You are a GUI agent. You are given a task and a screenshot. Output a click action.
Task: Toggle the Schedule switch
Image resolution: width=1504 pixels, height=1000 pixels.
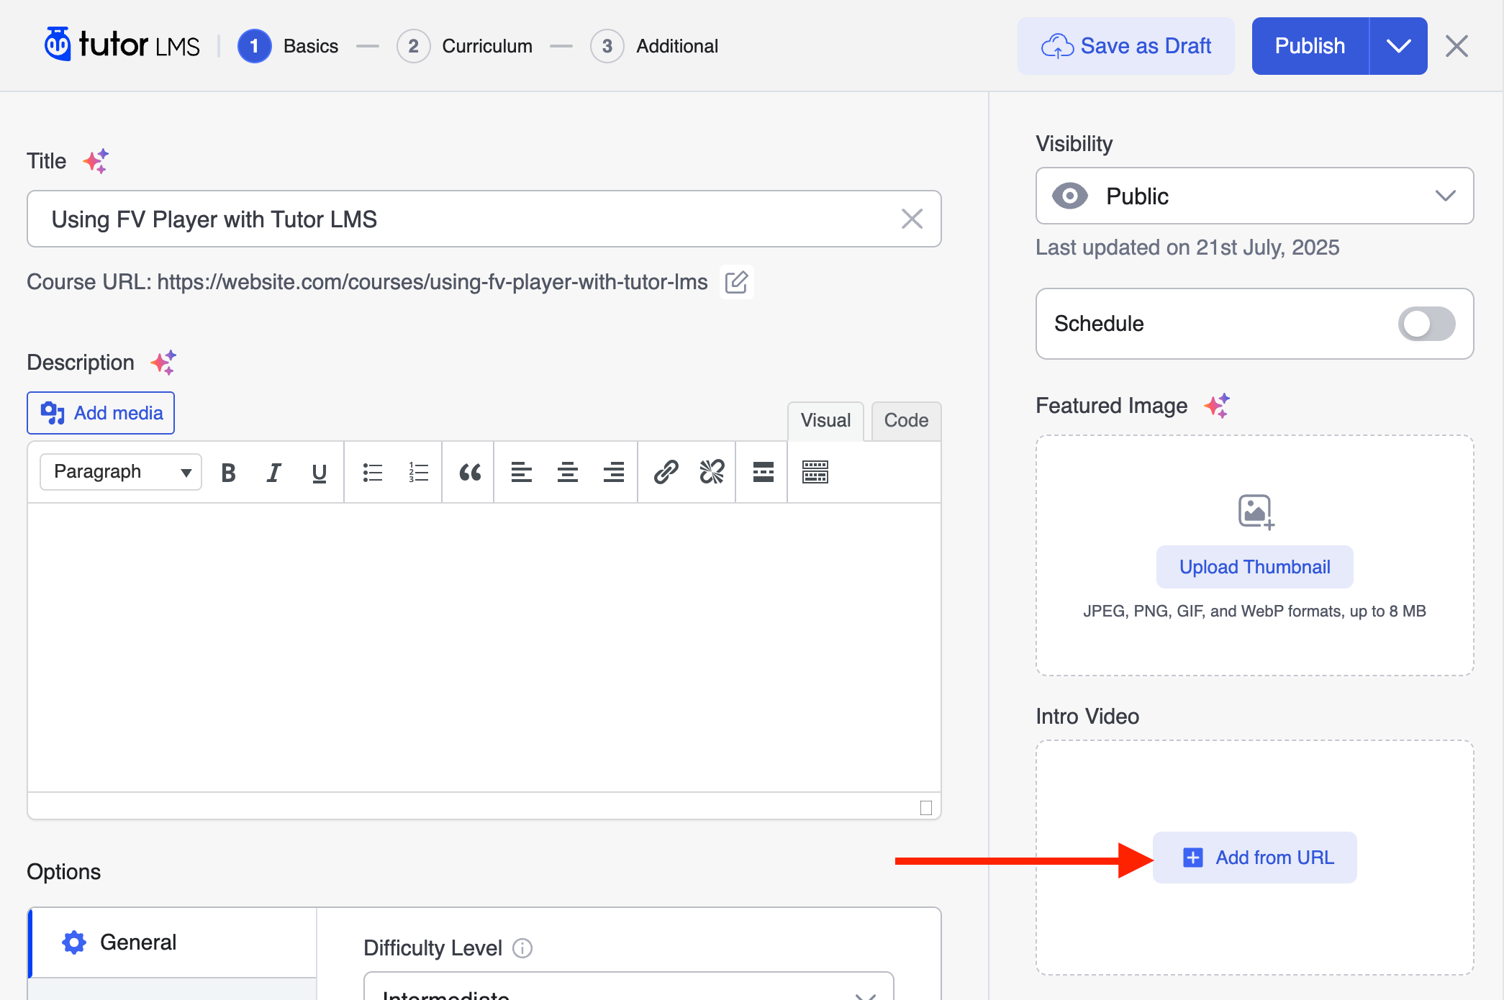pyautogui.click(x=1426, y=324)
